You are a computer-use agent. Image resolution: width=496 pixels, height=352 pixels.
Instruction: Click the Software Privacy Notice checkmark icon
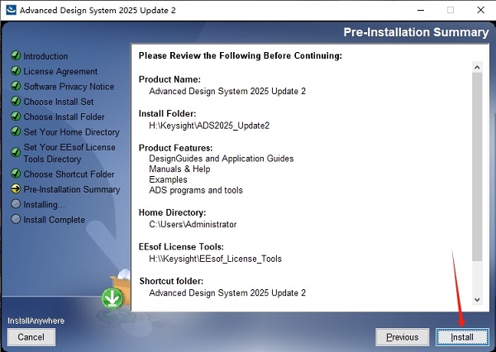coord(16,86)
